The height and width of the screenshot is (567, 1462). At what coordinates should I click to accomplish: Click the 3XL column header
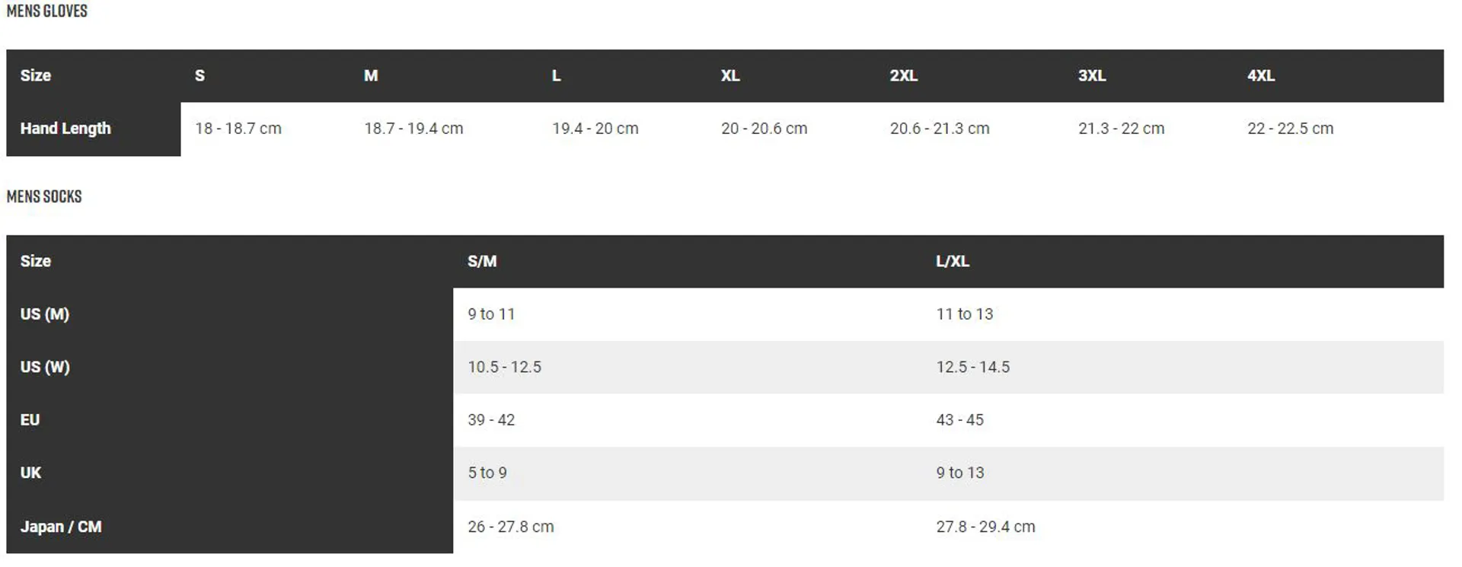[1092, 75]
